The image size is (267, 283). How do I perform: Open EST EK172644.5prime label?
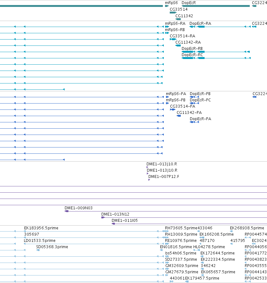[217, 253]
